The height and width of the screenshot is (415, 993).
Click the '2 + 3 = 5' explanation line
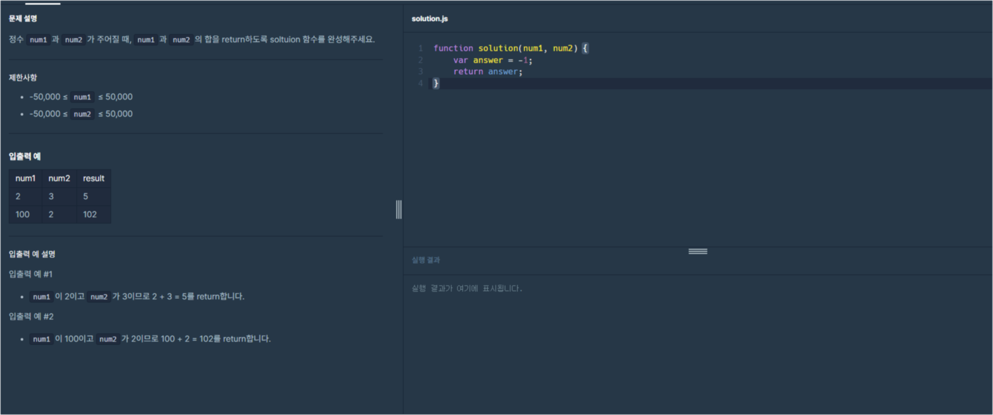pyautogui.click(x=137, y=297)
